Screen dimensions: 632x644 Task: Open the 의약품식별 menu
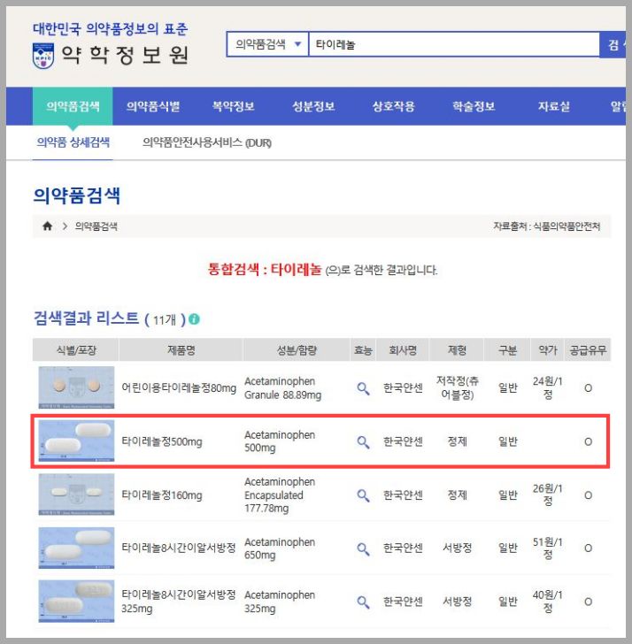coord(153,106)
